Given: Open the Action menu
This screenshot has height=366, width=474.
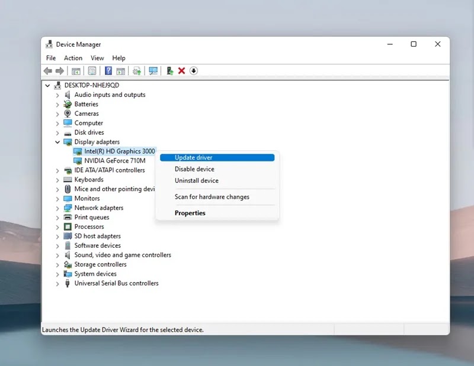Looking at the screenshot, I should click(73, 58).
